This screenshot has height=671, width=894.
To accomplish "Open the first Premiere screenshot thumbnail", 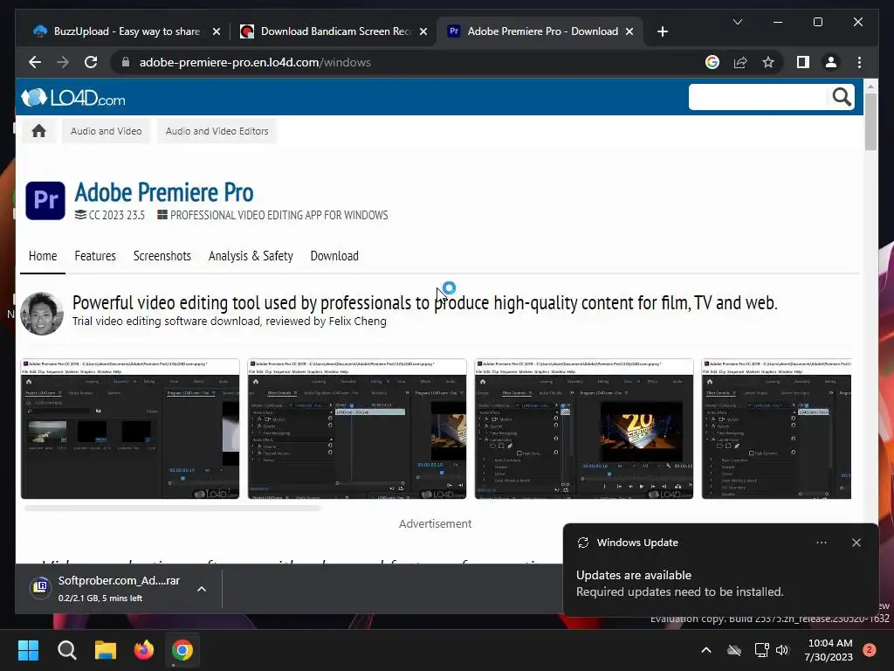I will pyautogui.click(x=130, y=428).
